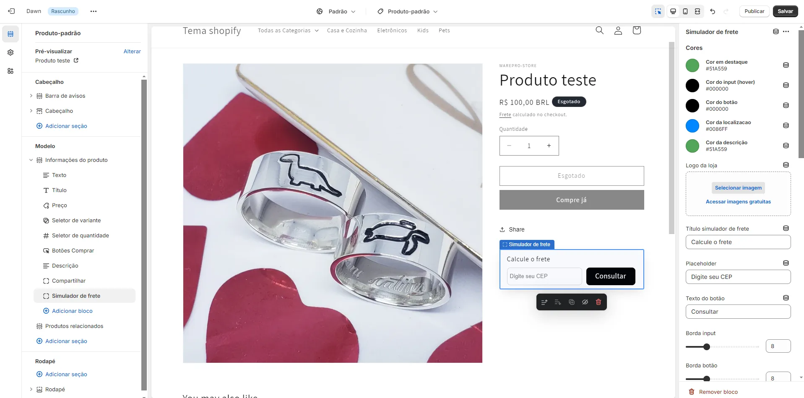Open the apps icon in sidebar

tap(10, 71)
